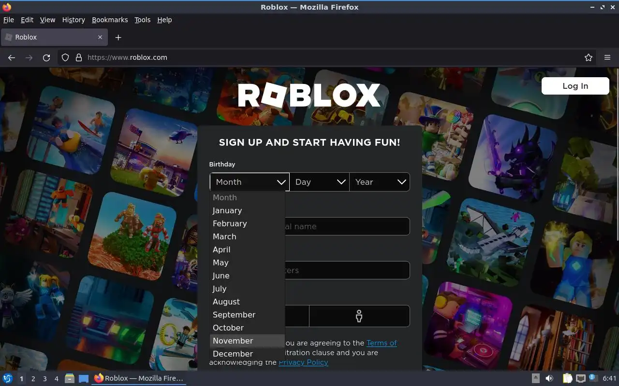619x386 pixels.
Task: Open the Tools menu
Action: click(x=142, y=20)
